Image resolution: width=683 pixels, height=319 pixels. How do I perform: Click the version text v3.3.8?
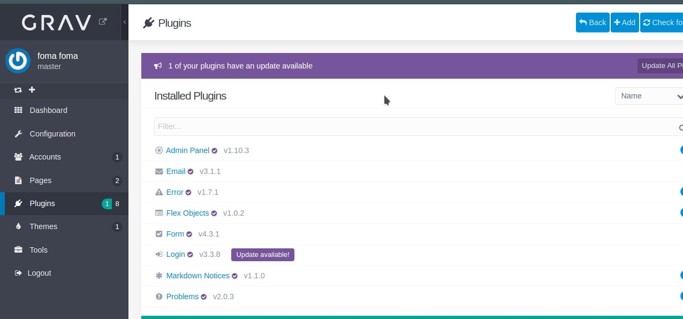coord(210,254)
